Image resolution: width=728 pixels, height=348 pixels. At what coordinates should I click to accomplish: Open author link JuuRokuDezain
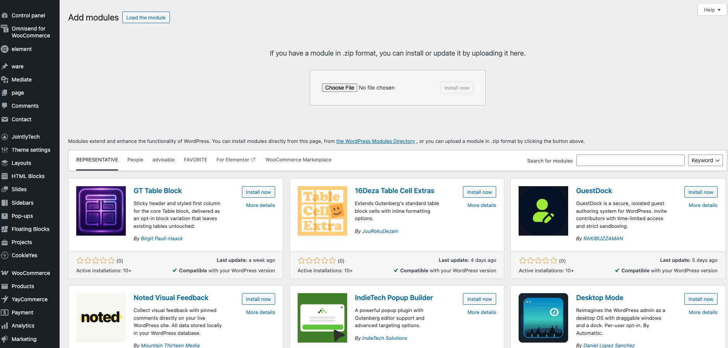pyautogui.click(x=380, y=231)
